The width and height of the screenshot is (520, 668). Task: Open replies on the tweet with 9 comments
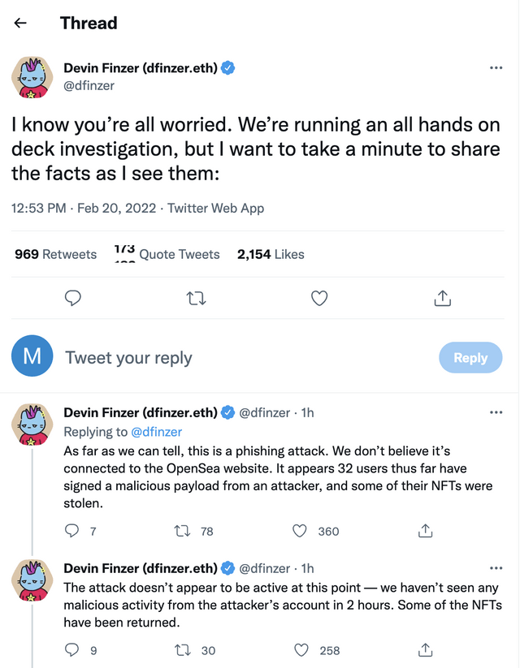[72, 649]
